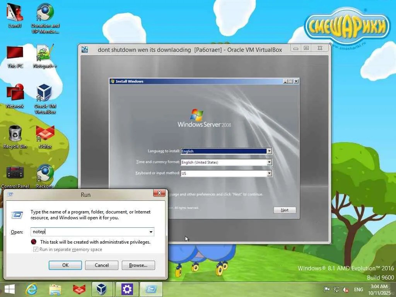
Task: Change ENG input language indicator
Action: [358, 290]
